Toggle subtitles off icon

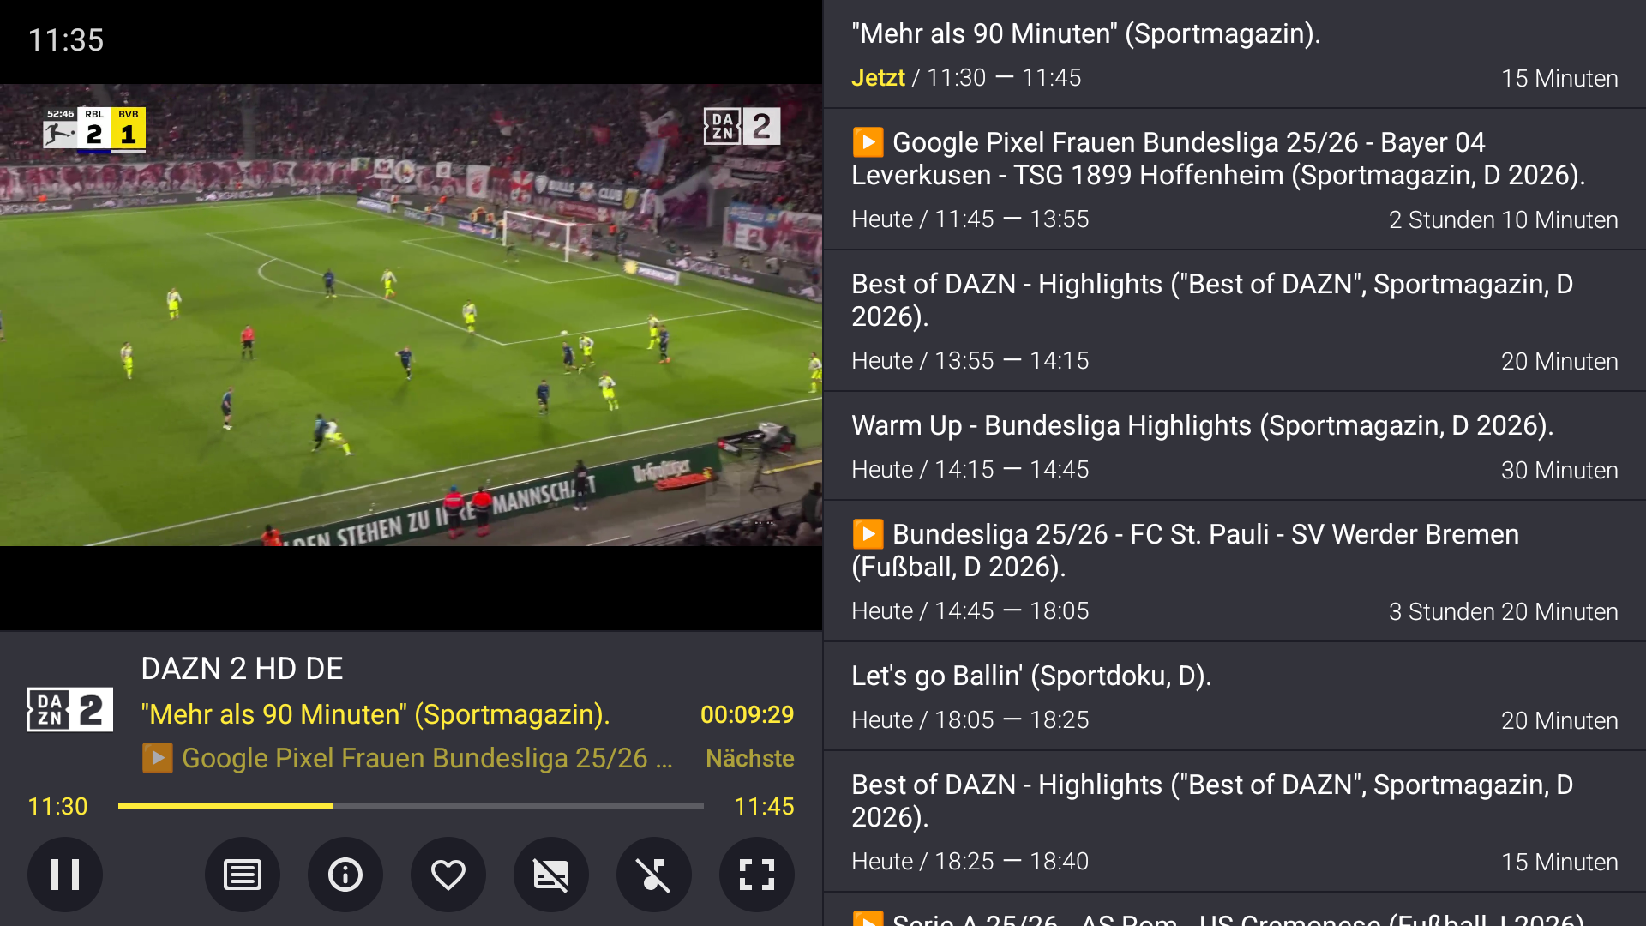coord(551,875)
